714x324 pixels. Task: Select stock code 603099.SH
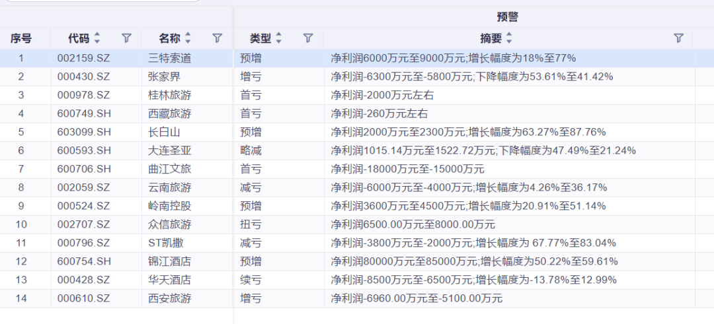point(84,132)
